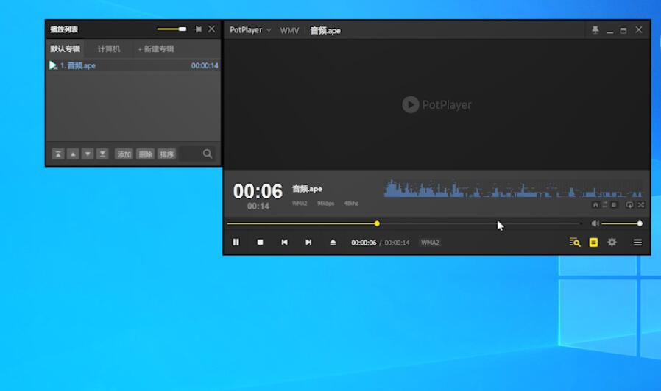Close the PotPlayer window
Image resolution: width=661 pixels, height=391 pixels.
(x=639, y=30)
